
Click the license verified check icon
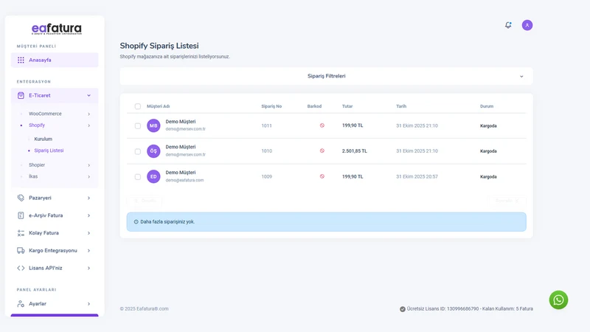click(x=402, y=309)
